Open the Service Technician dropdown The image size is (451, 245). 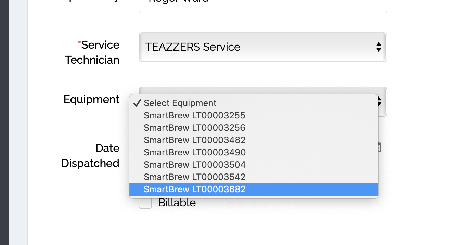pyautogui.click(x=263, y=47)
